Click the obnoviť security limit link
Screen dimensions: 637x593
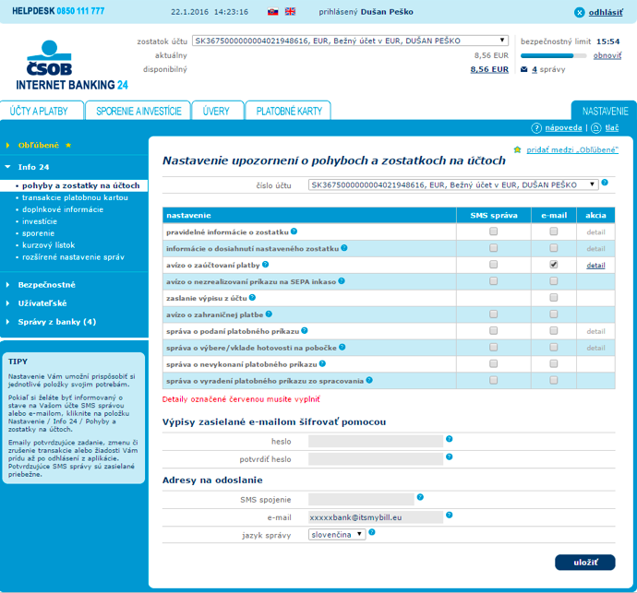point(607,55)
